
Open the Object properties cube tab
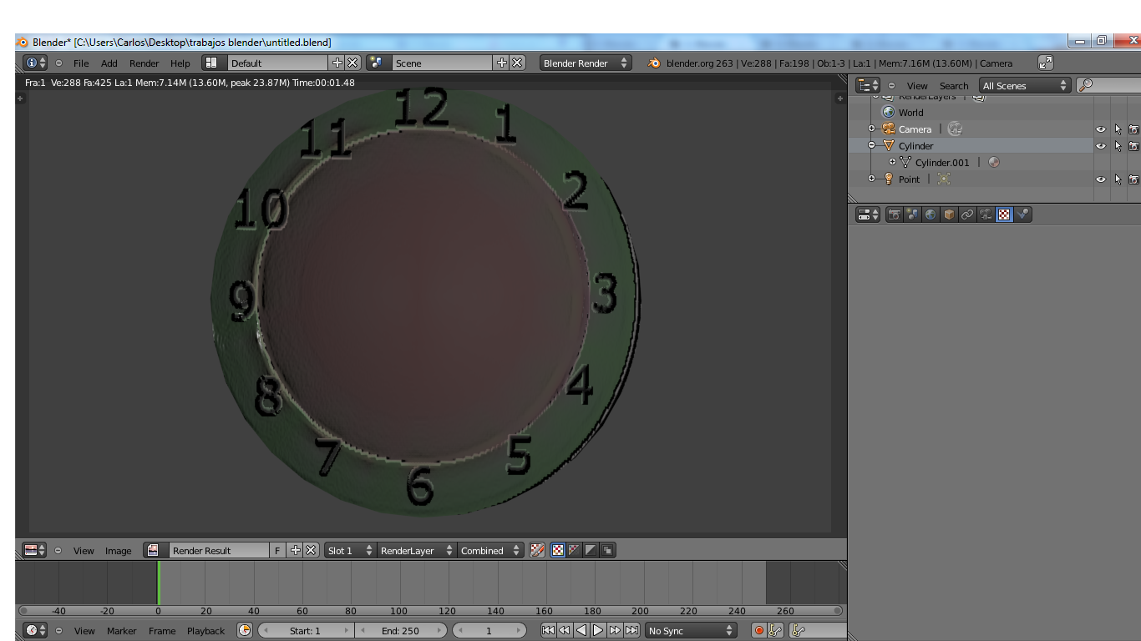[x=949, y=215]
